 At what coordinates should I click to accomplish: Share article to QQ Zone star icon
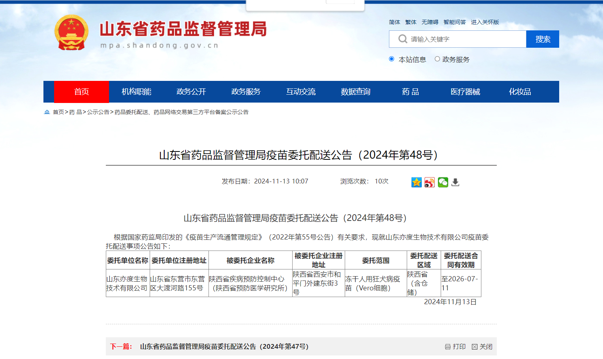[x=416, y=182]
